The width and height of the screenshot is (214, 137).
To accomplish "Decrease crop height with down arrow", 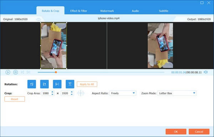I will point(72,94).
